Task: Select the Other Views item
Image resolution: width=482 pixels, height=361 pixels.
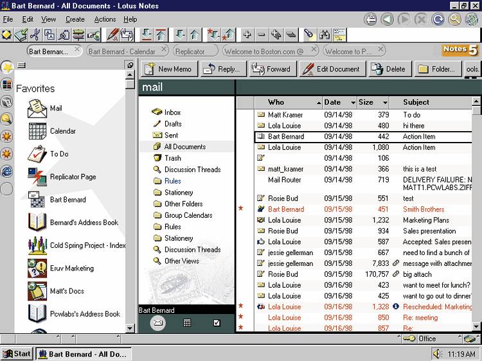Action: pyautogui.click(x=181, y=261)
